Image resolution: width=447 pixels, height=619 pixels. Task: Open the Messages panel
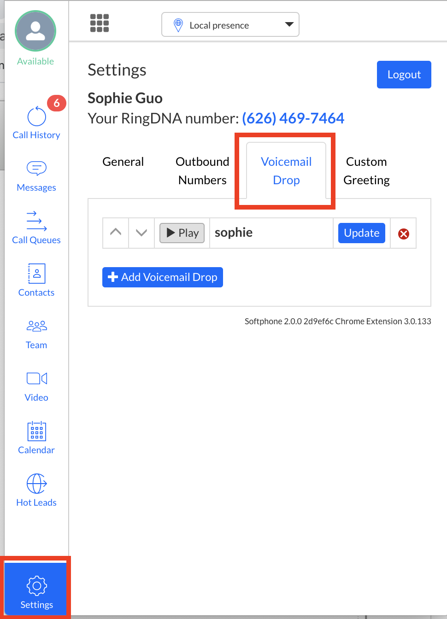[x=36, y=175]
